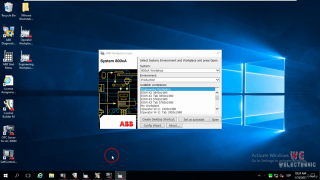Close the ABB Workplace Login dialog
Screen dimensions: 320x180
coord(218,53)
